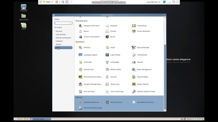
Task: Open Indexing Preferences icon
Action: click(x=80, y=102)
